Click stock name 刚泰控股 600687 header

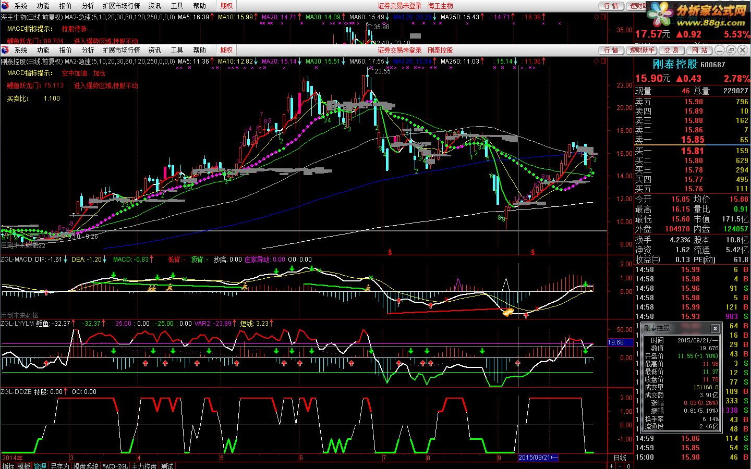coord(689,64)
